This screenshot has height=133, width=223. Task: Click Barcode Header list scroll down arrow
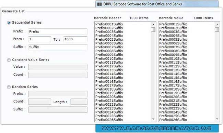(x=153, y=119)
